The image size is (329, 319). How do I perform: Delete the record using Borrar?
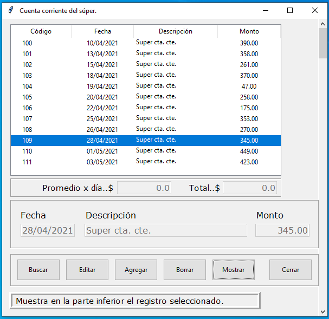coord(185,270)
